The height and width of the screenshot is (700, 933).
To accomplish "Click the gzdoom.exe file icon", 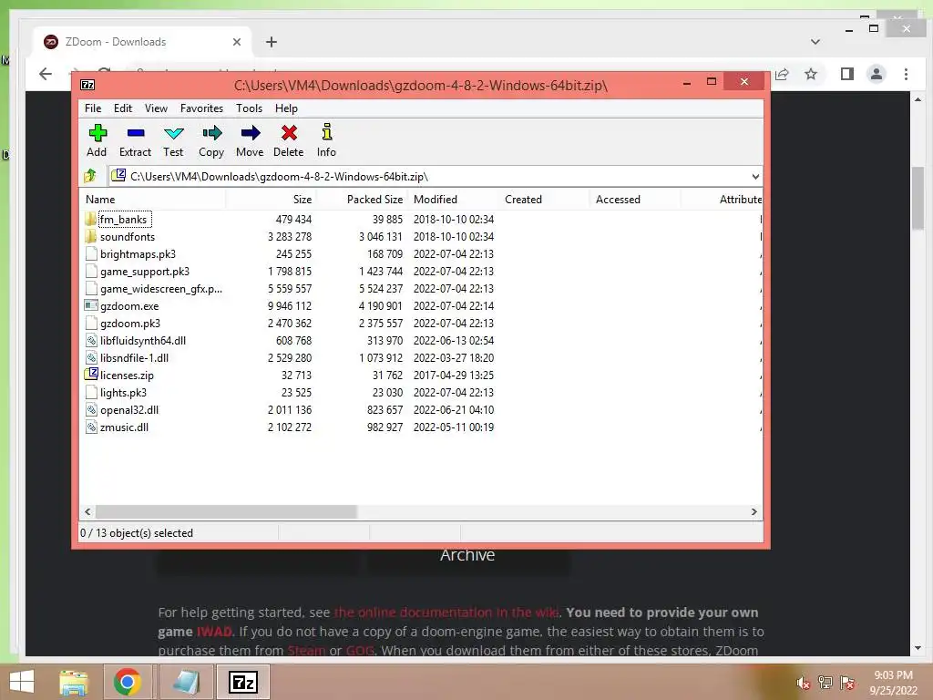I will click(91, 305).
